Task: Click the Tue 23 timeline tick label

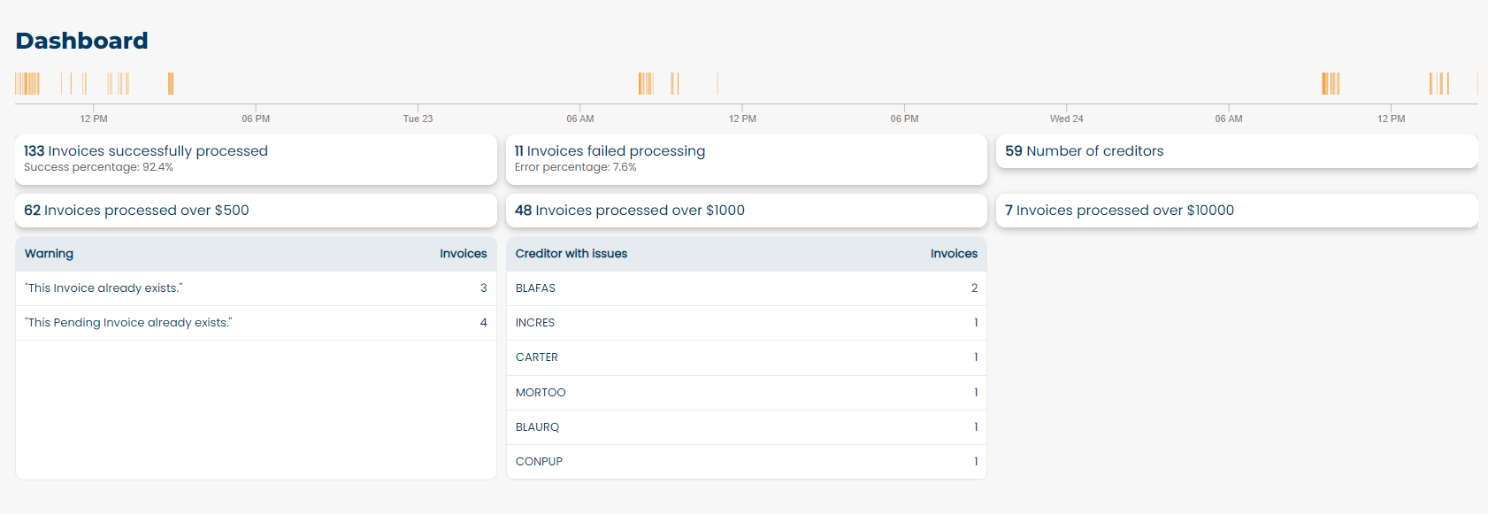Action: (x=418, y=119)
